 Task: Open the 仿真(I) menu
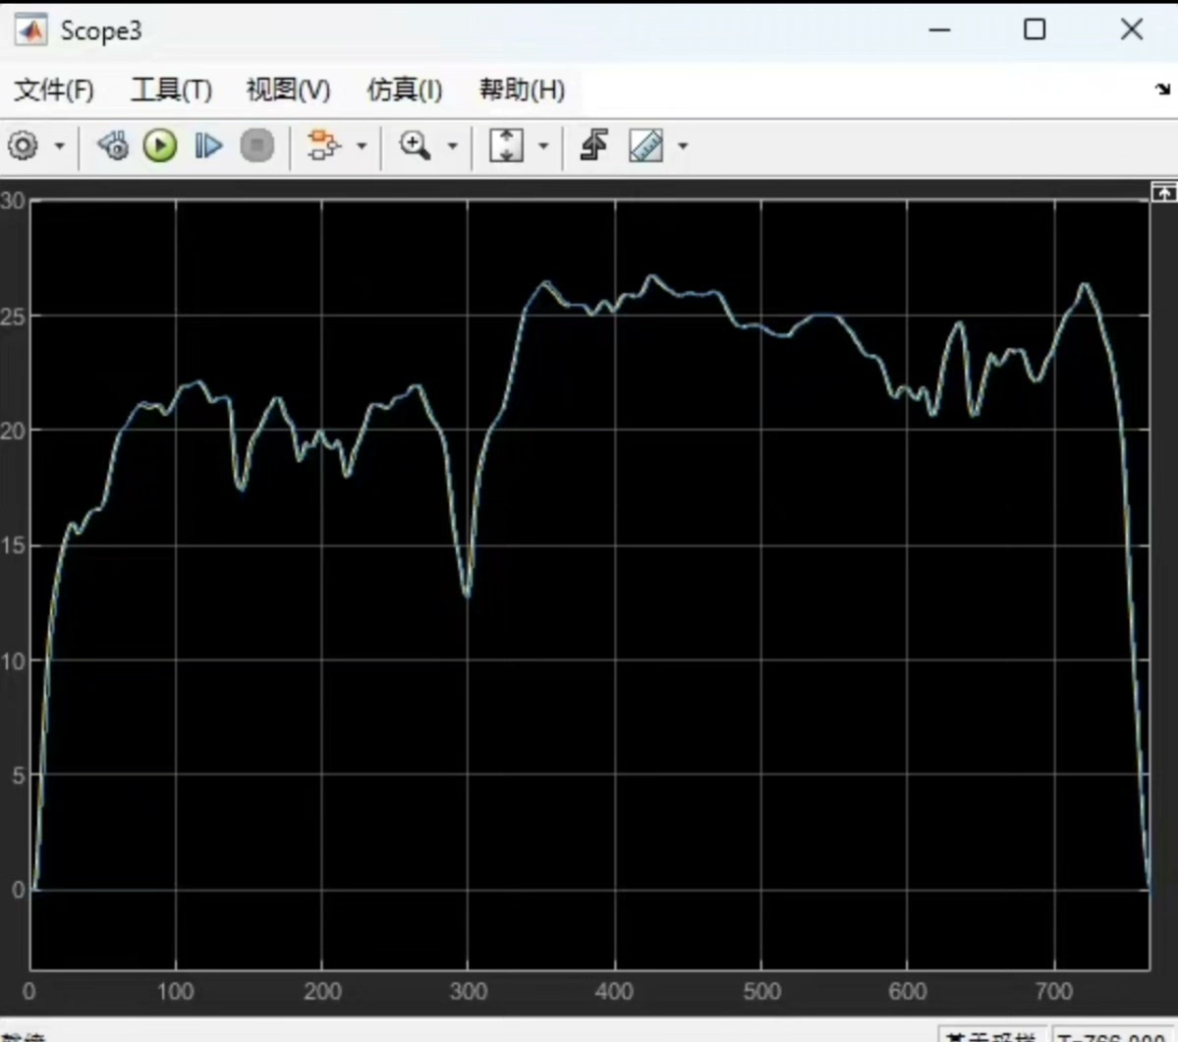coord(404,89)
